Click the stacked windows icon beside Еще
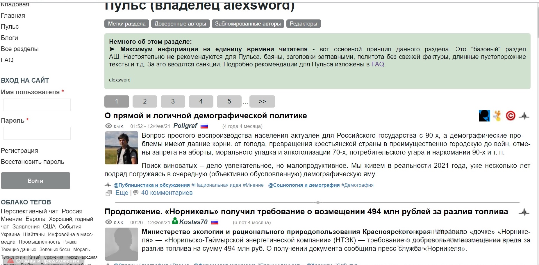Screen dimensions: 539x265 pyautogui.click(x=109, y=193)
